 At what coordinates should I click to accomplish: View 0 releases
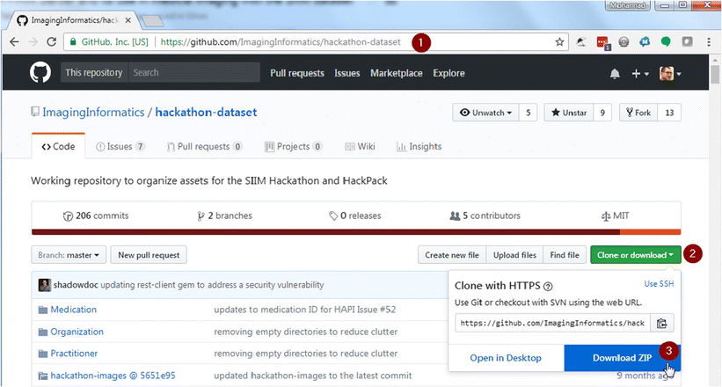[x=355, y=215]
